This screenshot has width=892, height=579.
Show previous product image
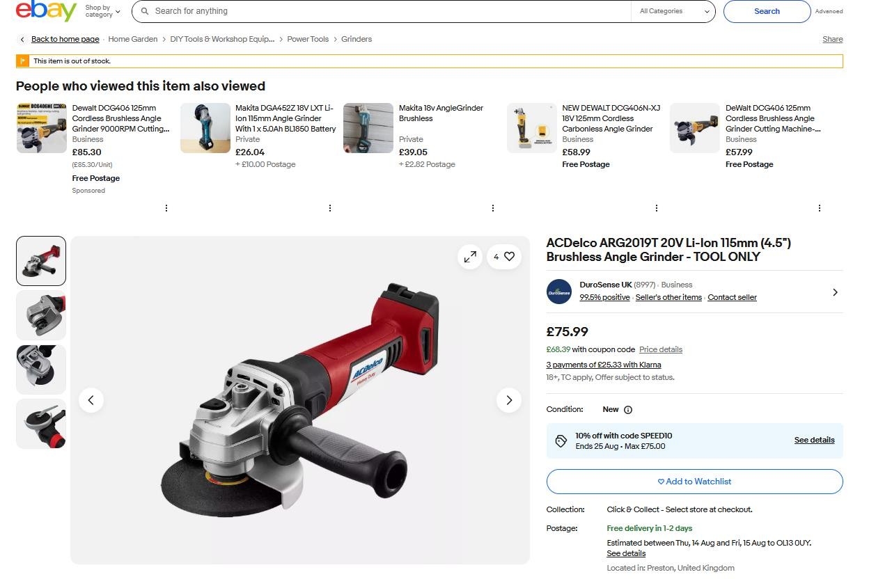91,400
